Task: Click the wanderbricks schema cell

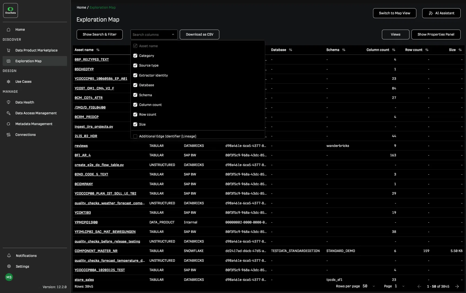Action: tap(338, 146)
